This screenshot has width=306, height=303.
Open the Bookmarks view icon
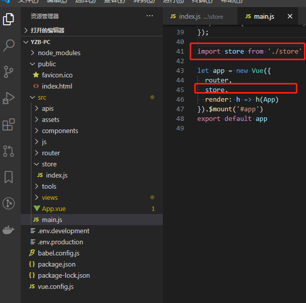[9, 177]
